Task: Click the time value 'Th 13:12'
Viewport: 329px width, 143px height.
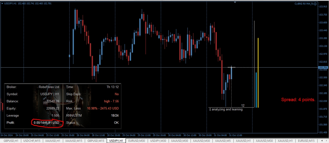Action: click(112, 87)
